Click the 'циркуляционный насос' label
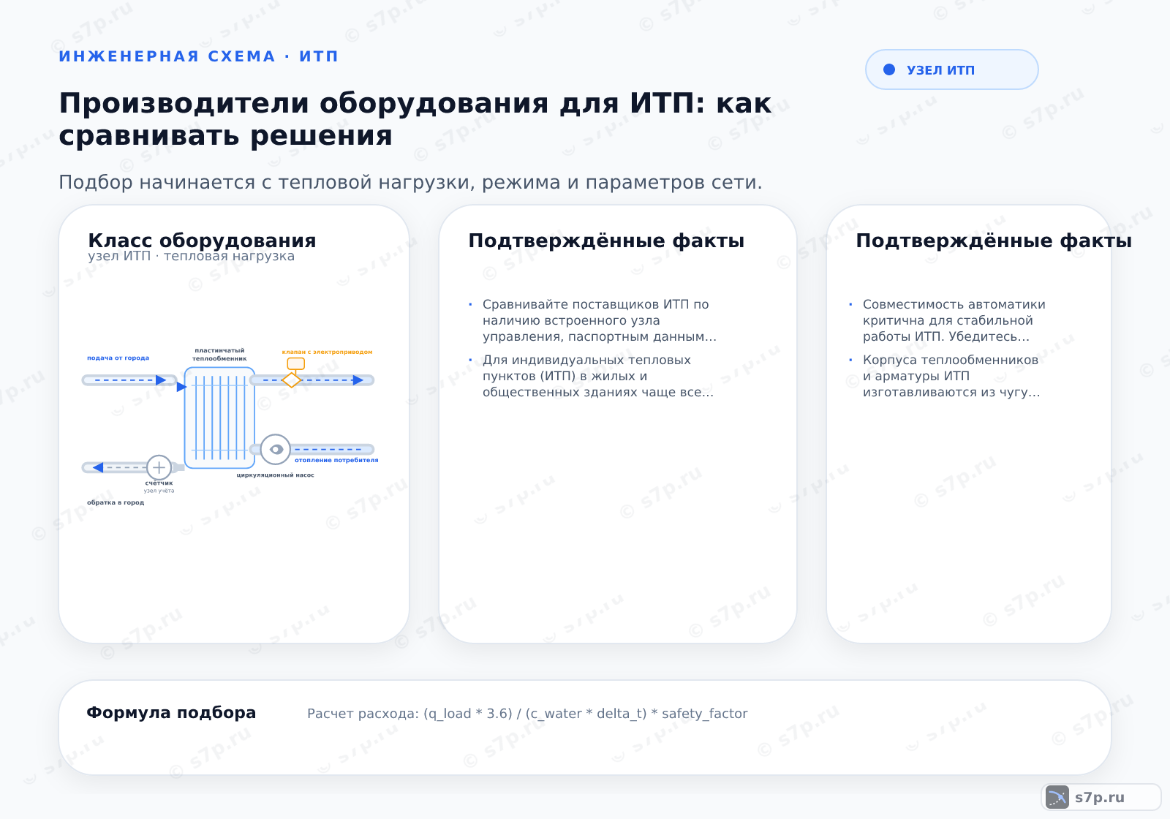 (x=275, y=475)
